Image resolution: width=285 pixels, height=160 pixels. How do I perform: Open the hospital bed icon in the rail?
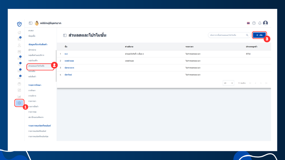click(x=19, y=58)
